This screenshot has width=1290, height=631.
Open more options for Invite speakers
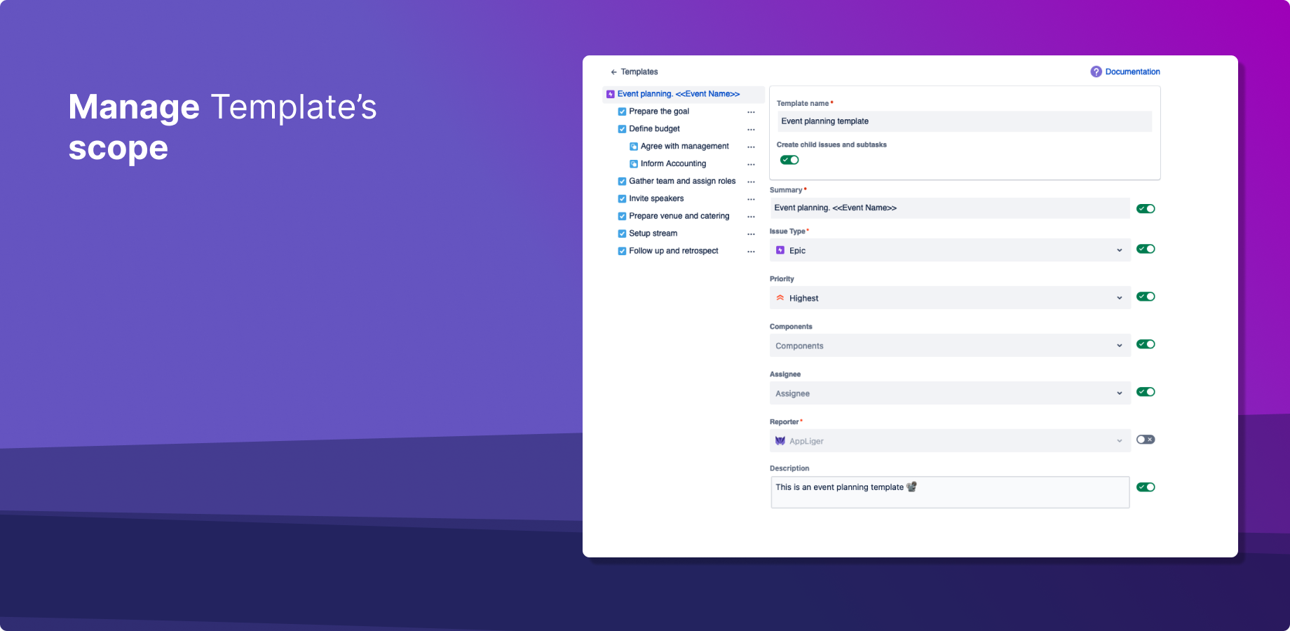[x=751, y=200]
